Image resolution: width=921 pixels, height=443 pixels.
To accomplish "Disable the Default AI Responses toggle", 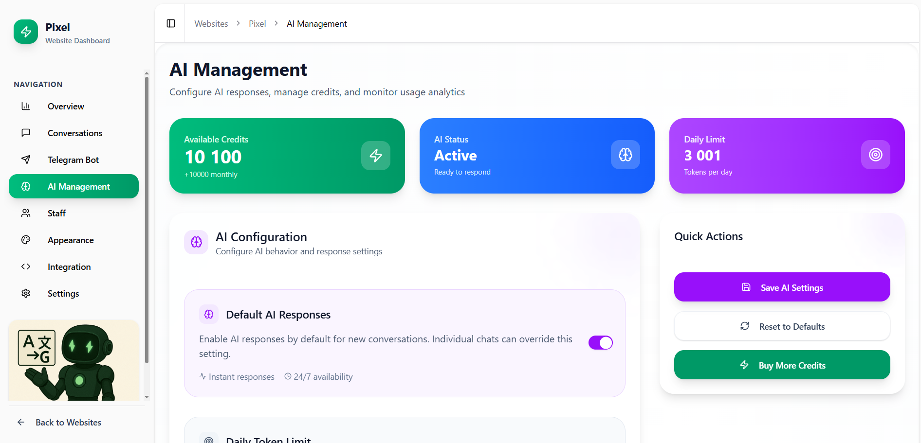I will (600, 342).
